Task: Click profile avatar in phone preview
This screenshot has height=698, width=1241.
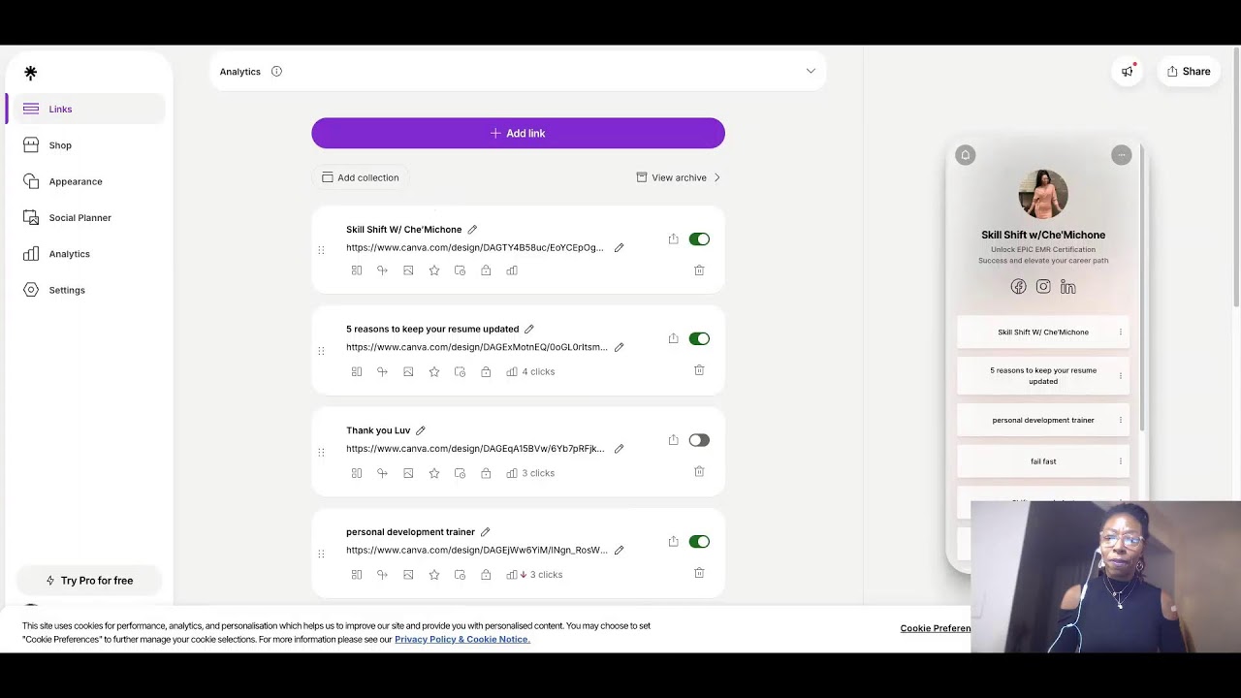Action: point(1043,195)
